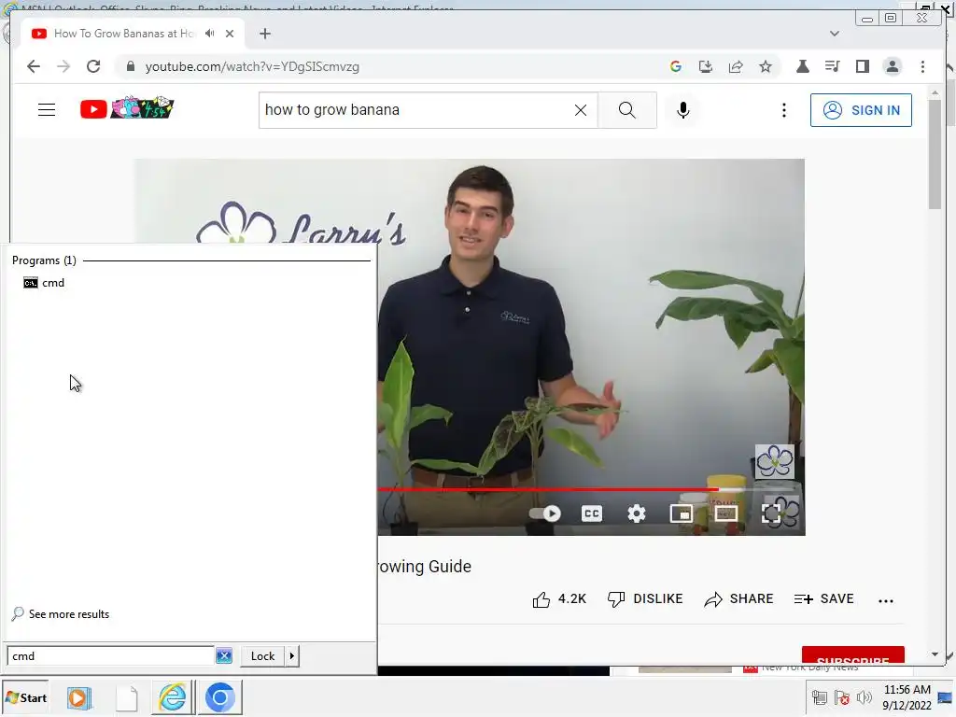956x717 pixels.
Task: Reload the YouTube page
Action: (x=93, y=66)
